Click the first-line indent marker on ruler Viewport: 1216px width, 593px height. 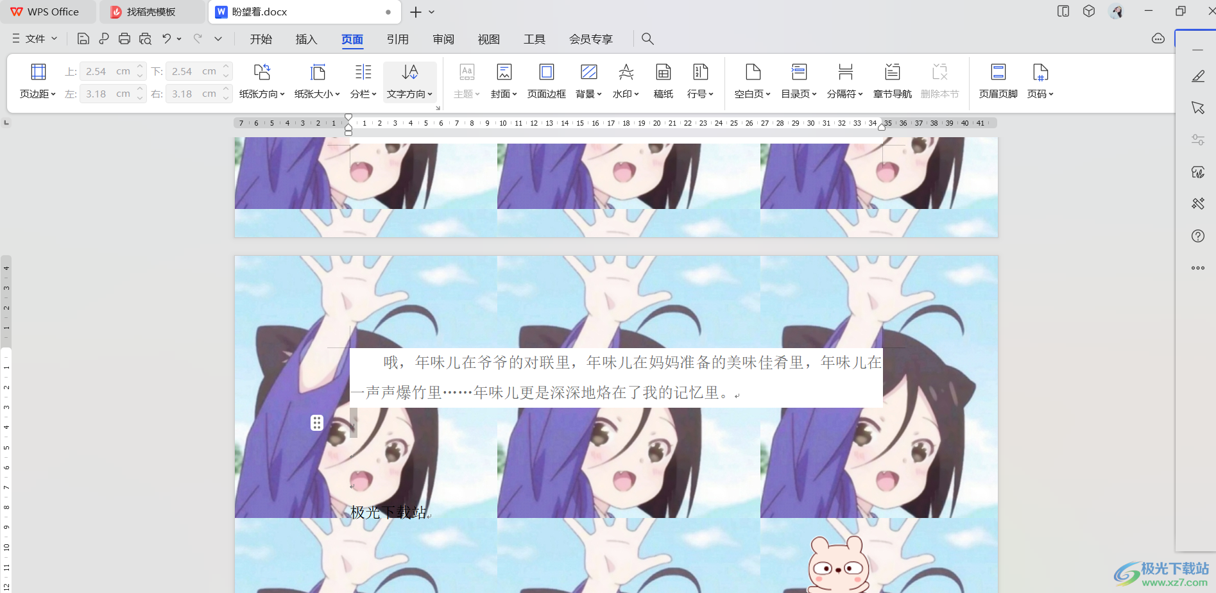click(348, 117)
